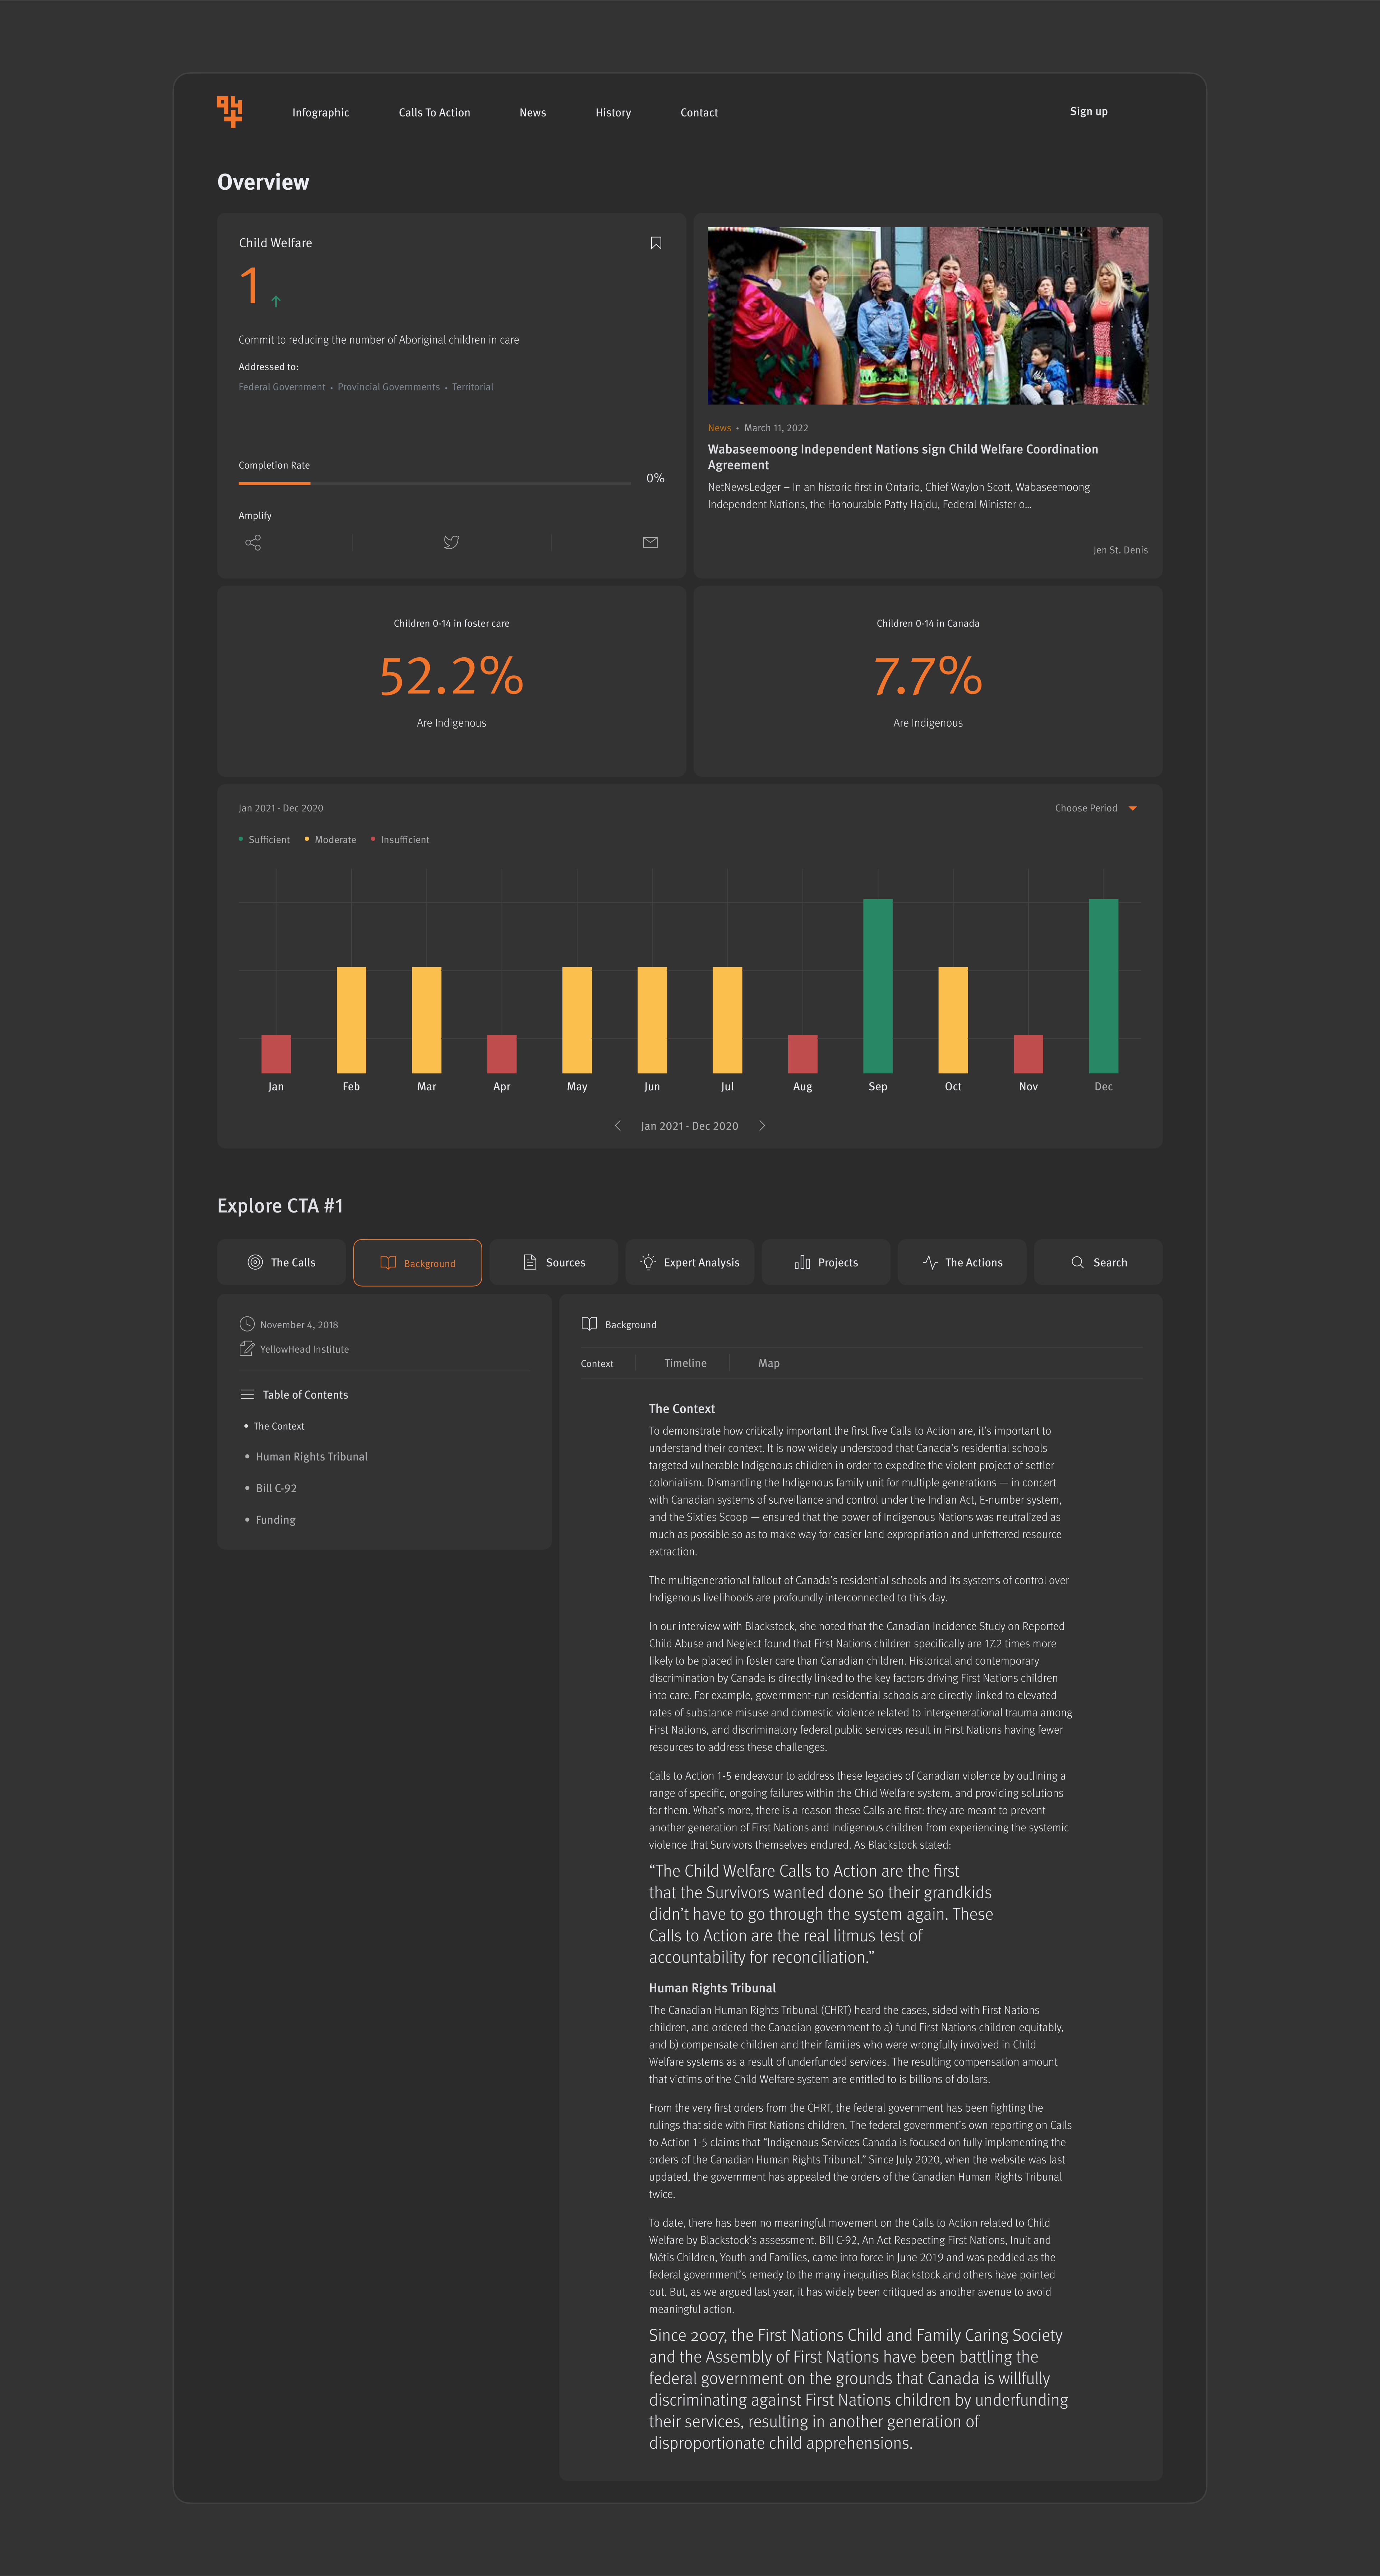Click the green upward arrow beside 1
The image size is (1380, 2576).
276,301
